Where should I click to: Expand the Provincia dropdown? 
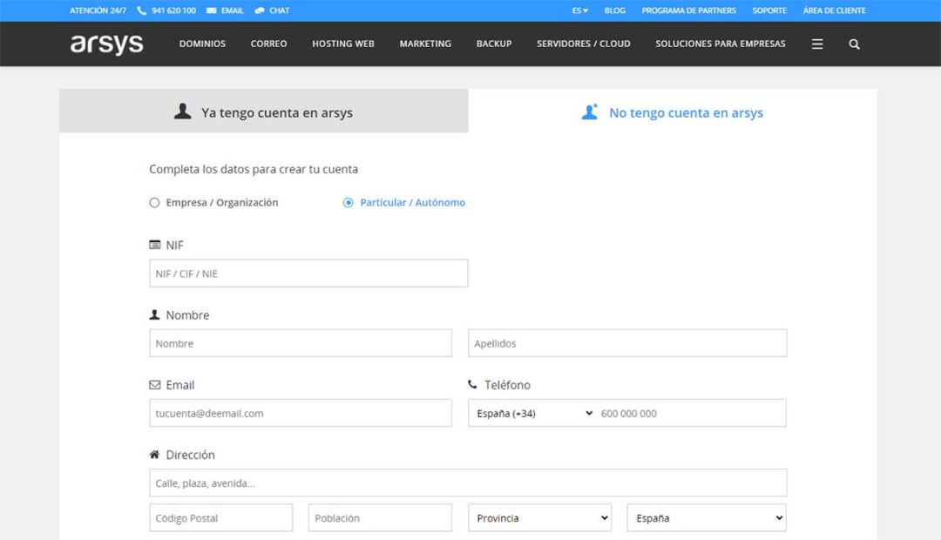538,516
